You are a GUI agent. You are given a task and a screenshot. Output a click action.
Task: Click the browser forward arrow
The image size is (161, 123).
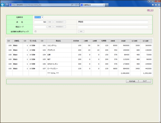click(x=7, y=5)
